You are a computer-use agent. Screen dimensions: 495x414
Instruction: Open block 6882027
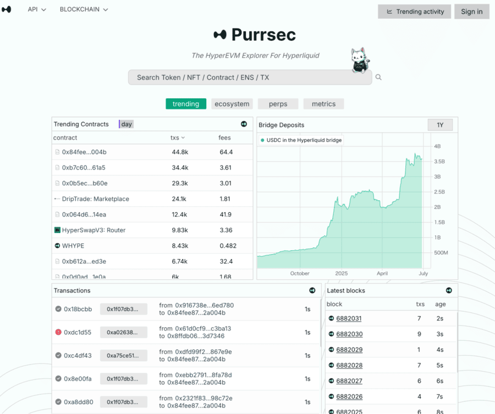tap(349, 381)
